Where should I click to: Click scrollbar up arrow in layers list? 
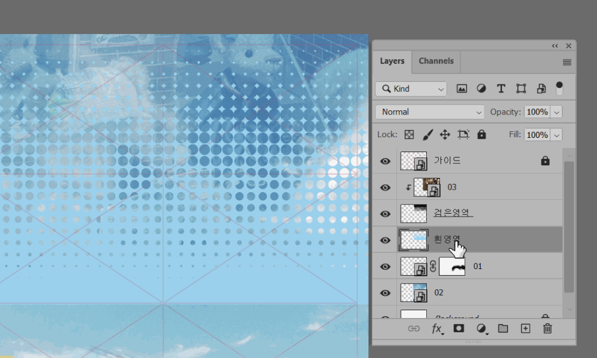570,156
